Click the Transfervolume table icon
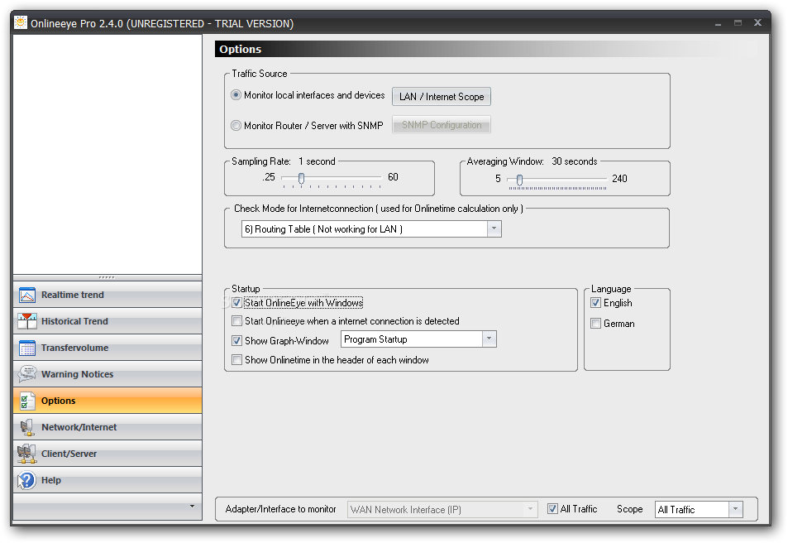This screenshot has height=543, width=788. 27,348
